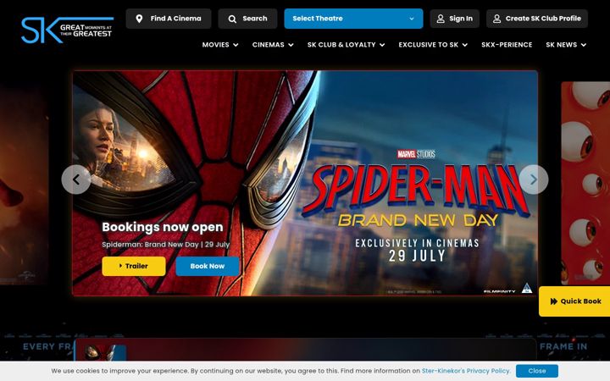Click the Spider-Man Brand New Day banner
The image size is (610, 381).
(305, 183)
